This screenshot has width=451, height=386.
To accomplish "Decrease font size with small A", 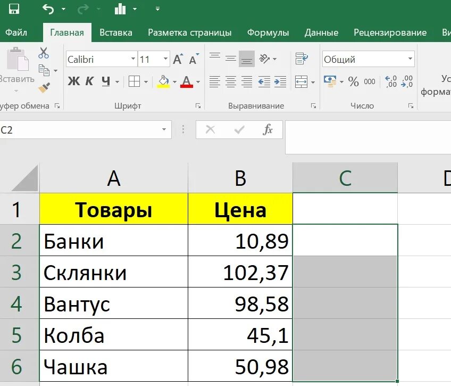I will tap(194, 59).
